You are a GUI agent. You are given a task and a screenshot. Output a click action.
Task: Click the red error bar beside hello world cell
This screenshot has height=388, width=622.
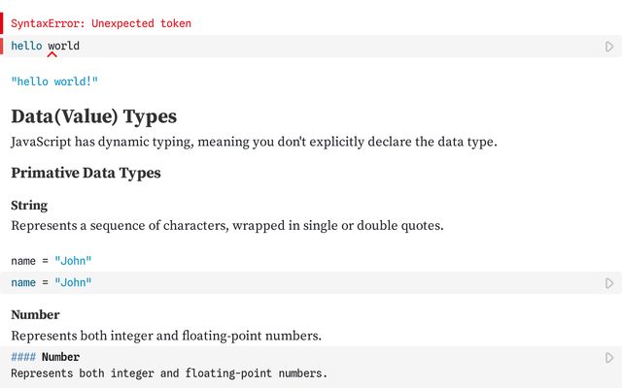(x=3, y=47)
